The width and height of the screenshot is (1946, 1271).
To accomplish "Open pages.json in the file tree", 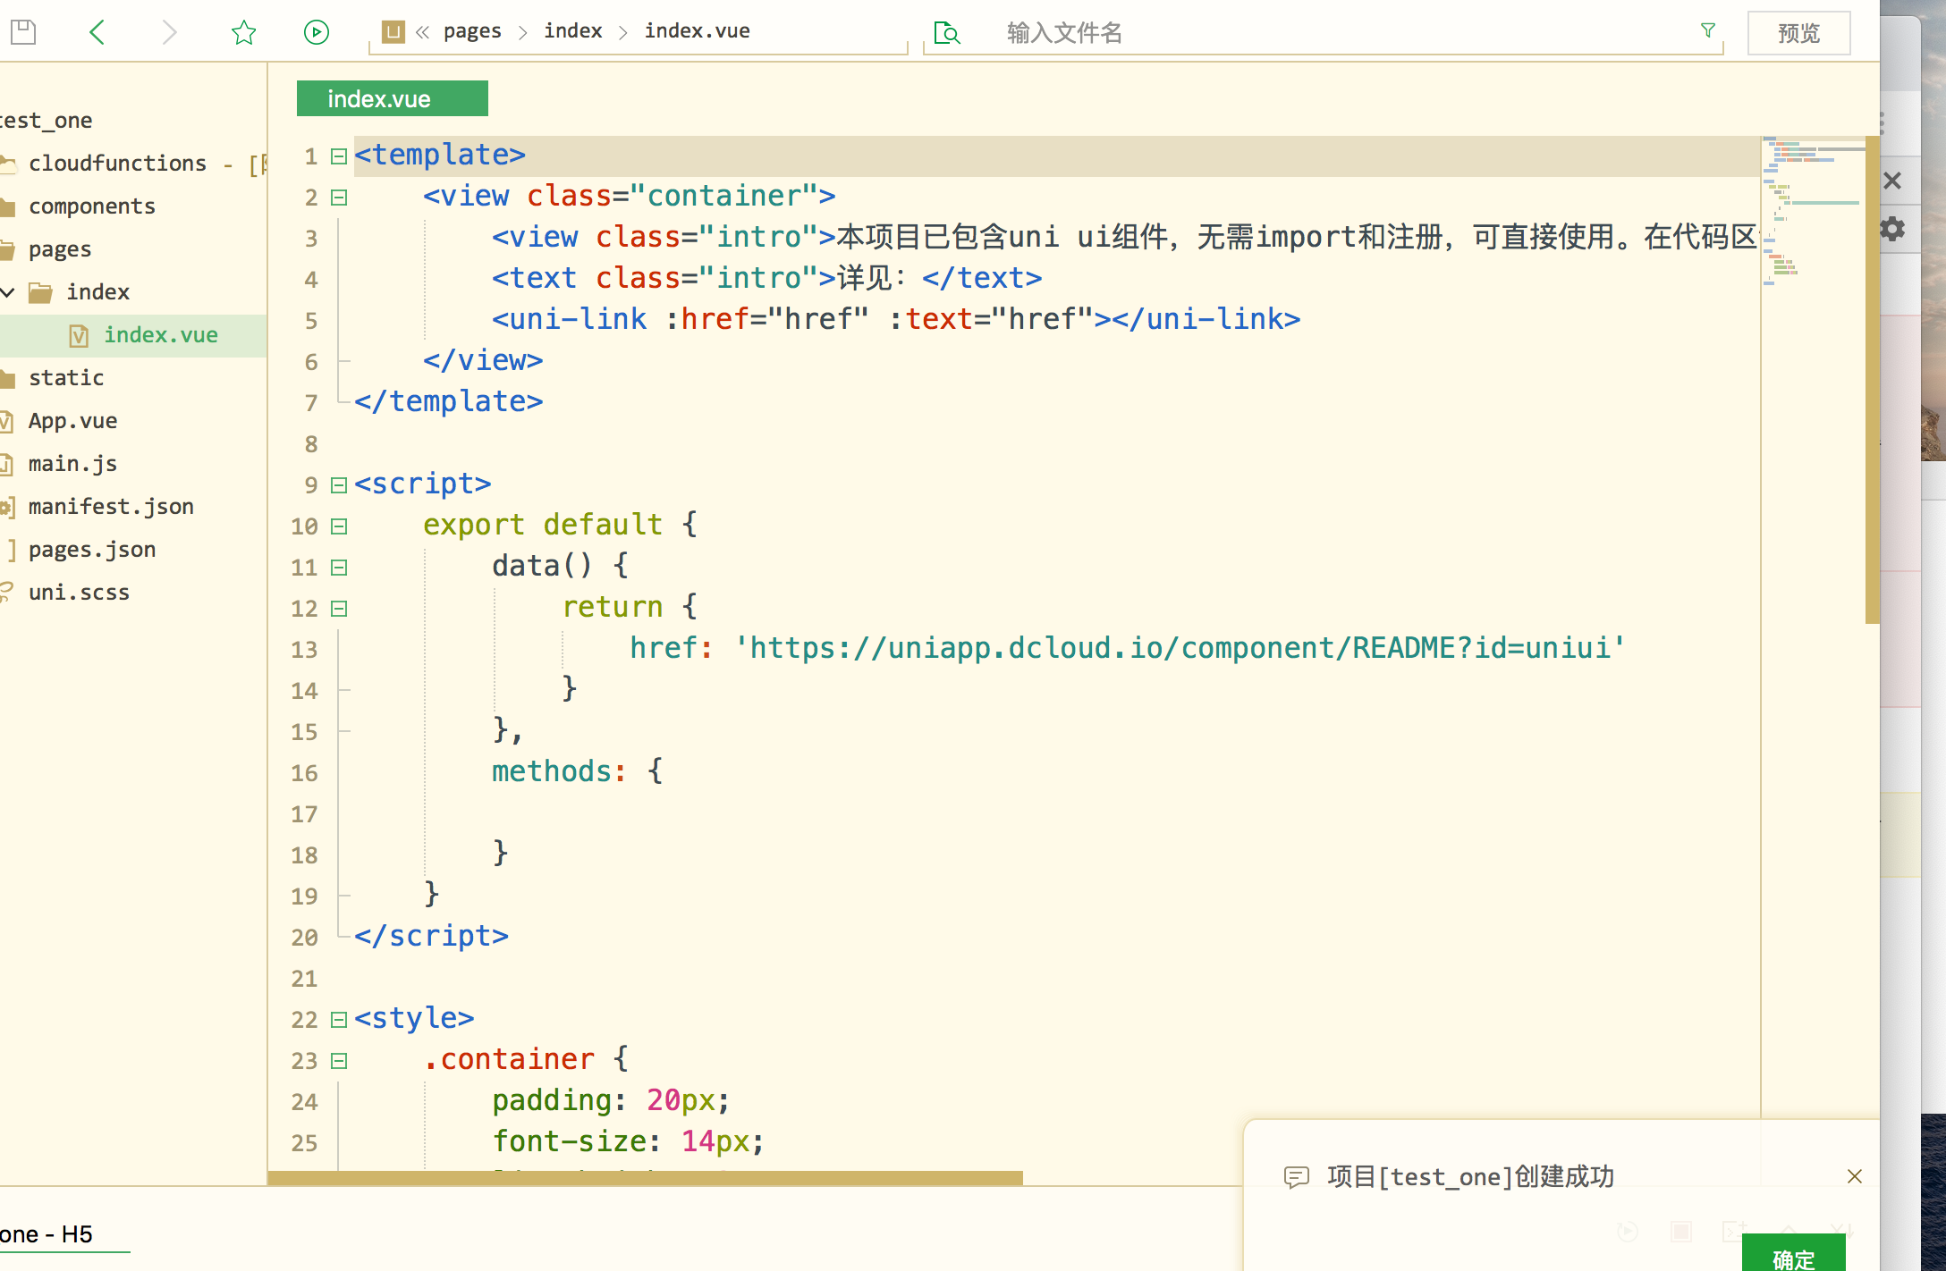I will pyautogui.click(x=92, y=549).
